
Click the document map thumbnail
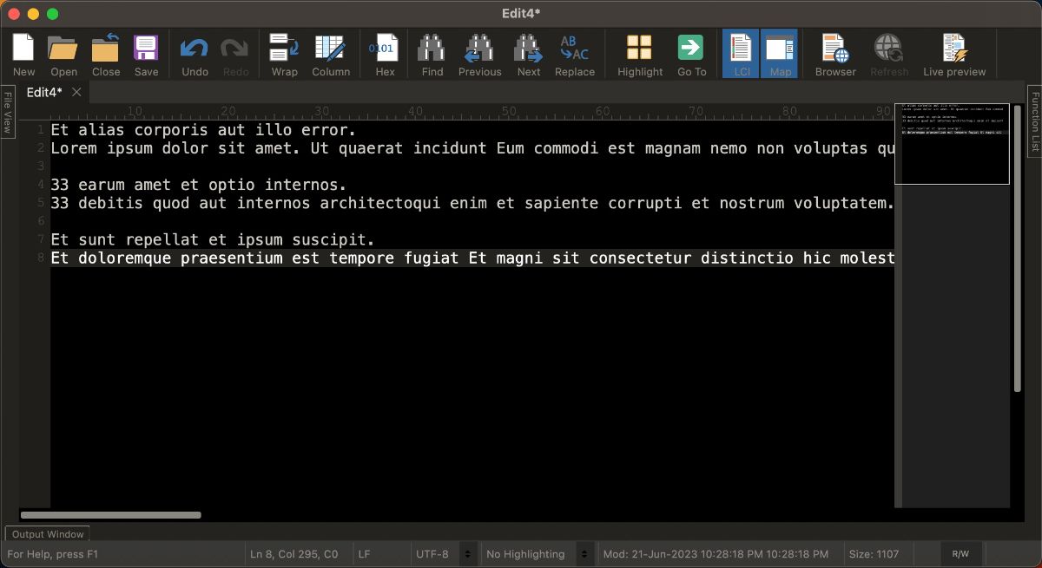952,145
